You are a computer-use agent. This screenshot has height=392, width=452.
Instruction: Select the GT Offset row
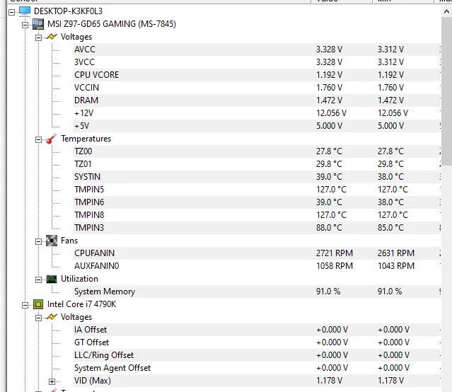click(x=257, y=342)
